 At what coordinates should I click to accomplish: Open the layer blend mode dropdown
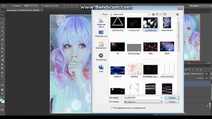pos(187,74)
